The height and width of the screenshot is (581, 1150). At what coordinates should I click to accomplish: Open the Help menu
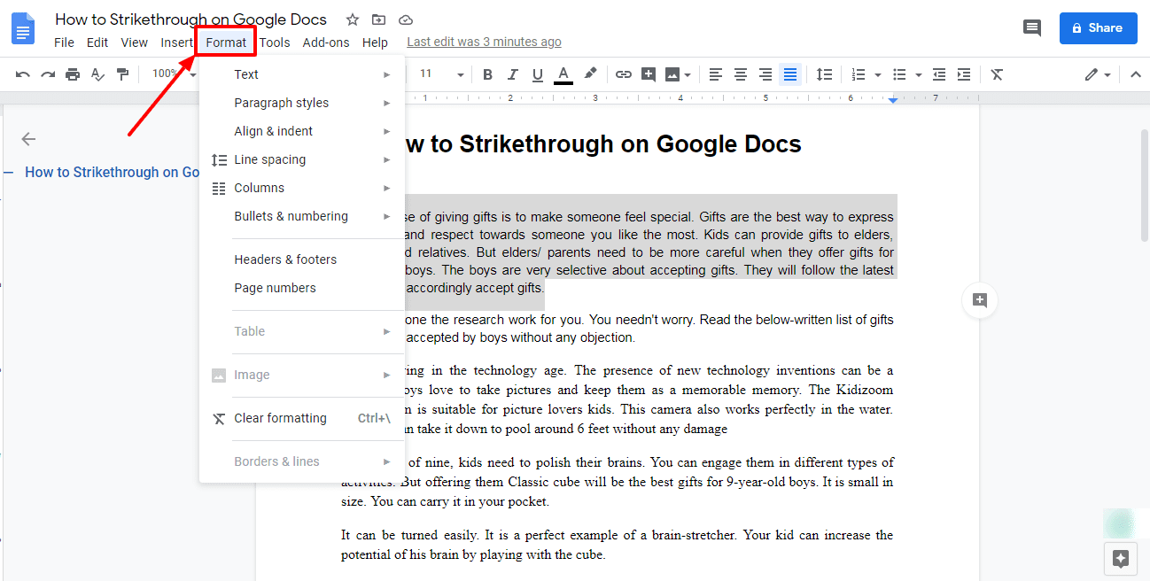375,43
